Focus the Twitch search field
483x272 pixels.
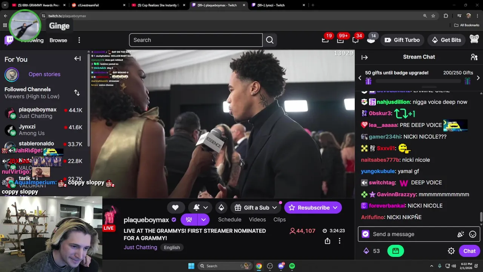195,40
